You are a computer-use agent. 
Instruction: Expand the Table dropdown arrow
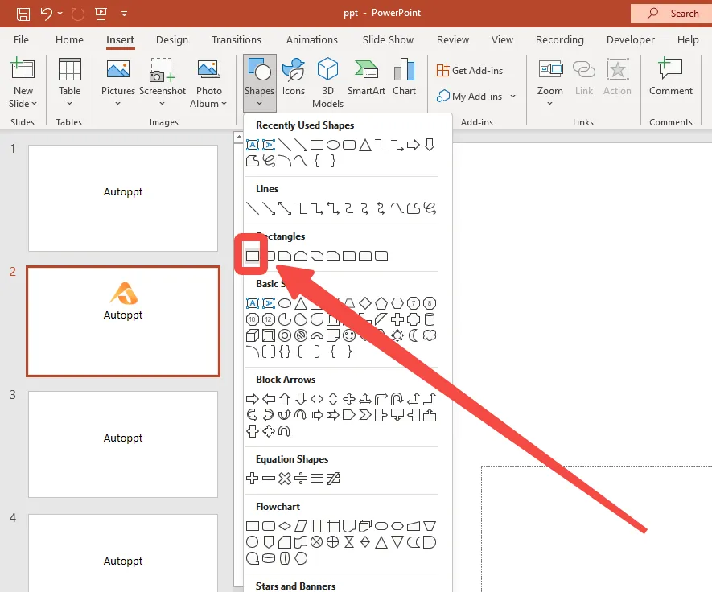click(x=69, y=104)
